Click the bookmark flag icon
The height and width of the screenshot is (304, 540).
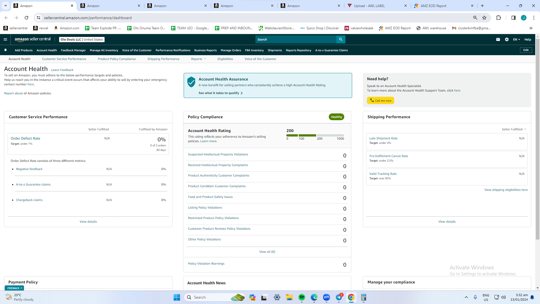coord(5,50)
